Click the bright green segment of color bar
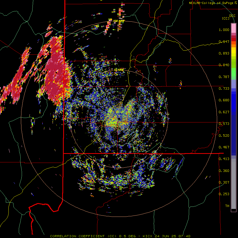The height and width of the screenshot is (238, 238). coord(234,72)
